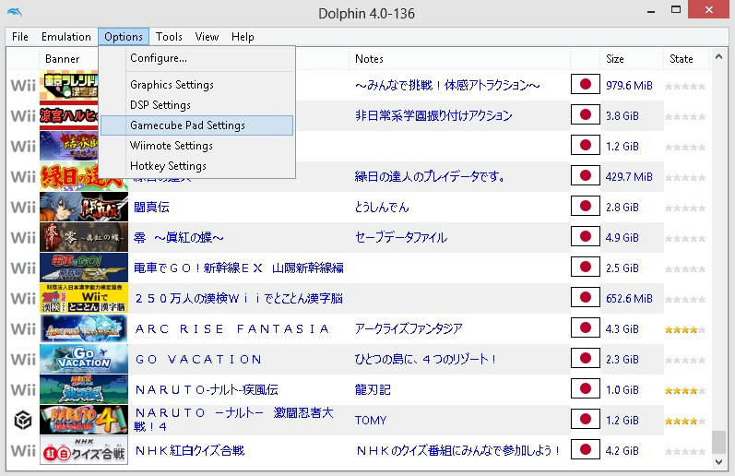This screenshot has height=476, width=735.
Task: Click the Wii platform icon beside GO VACATION
Action: (23, 359)
